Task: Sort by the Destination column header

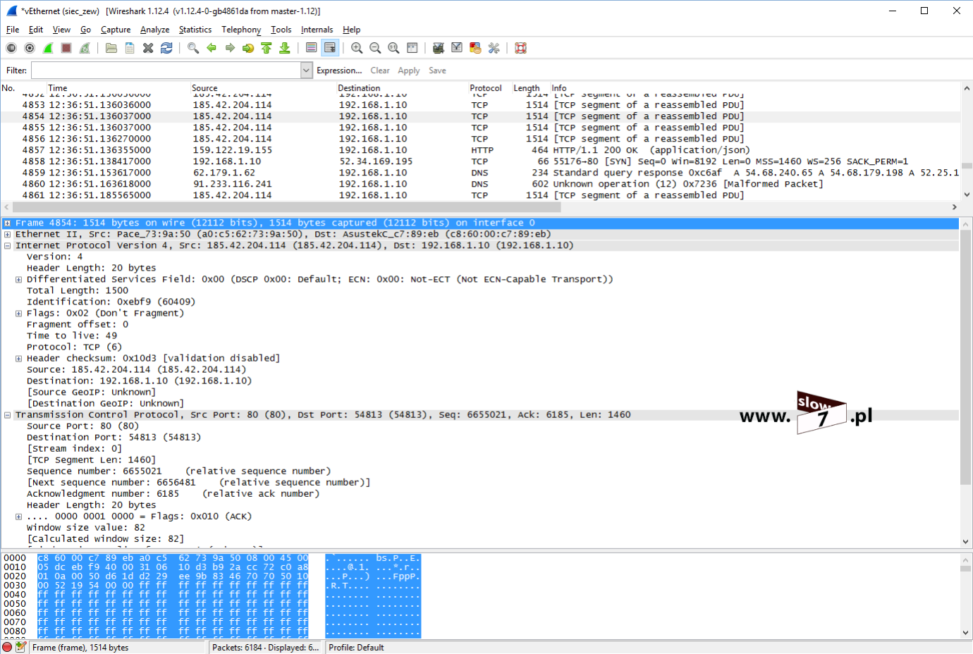Action: coord(359,88)
